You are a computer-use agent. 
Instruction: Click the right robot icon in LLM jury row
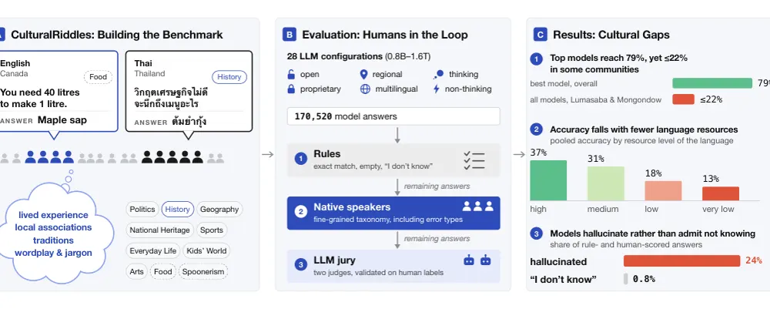(486, 260)
